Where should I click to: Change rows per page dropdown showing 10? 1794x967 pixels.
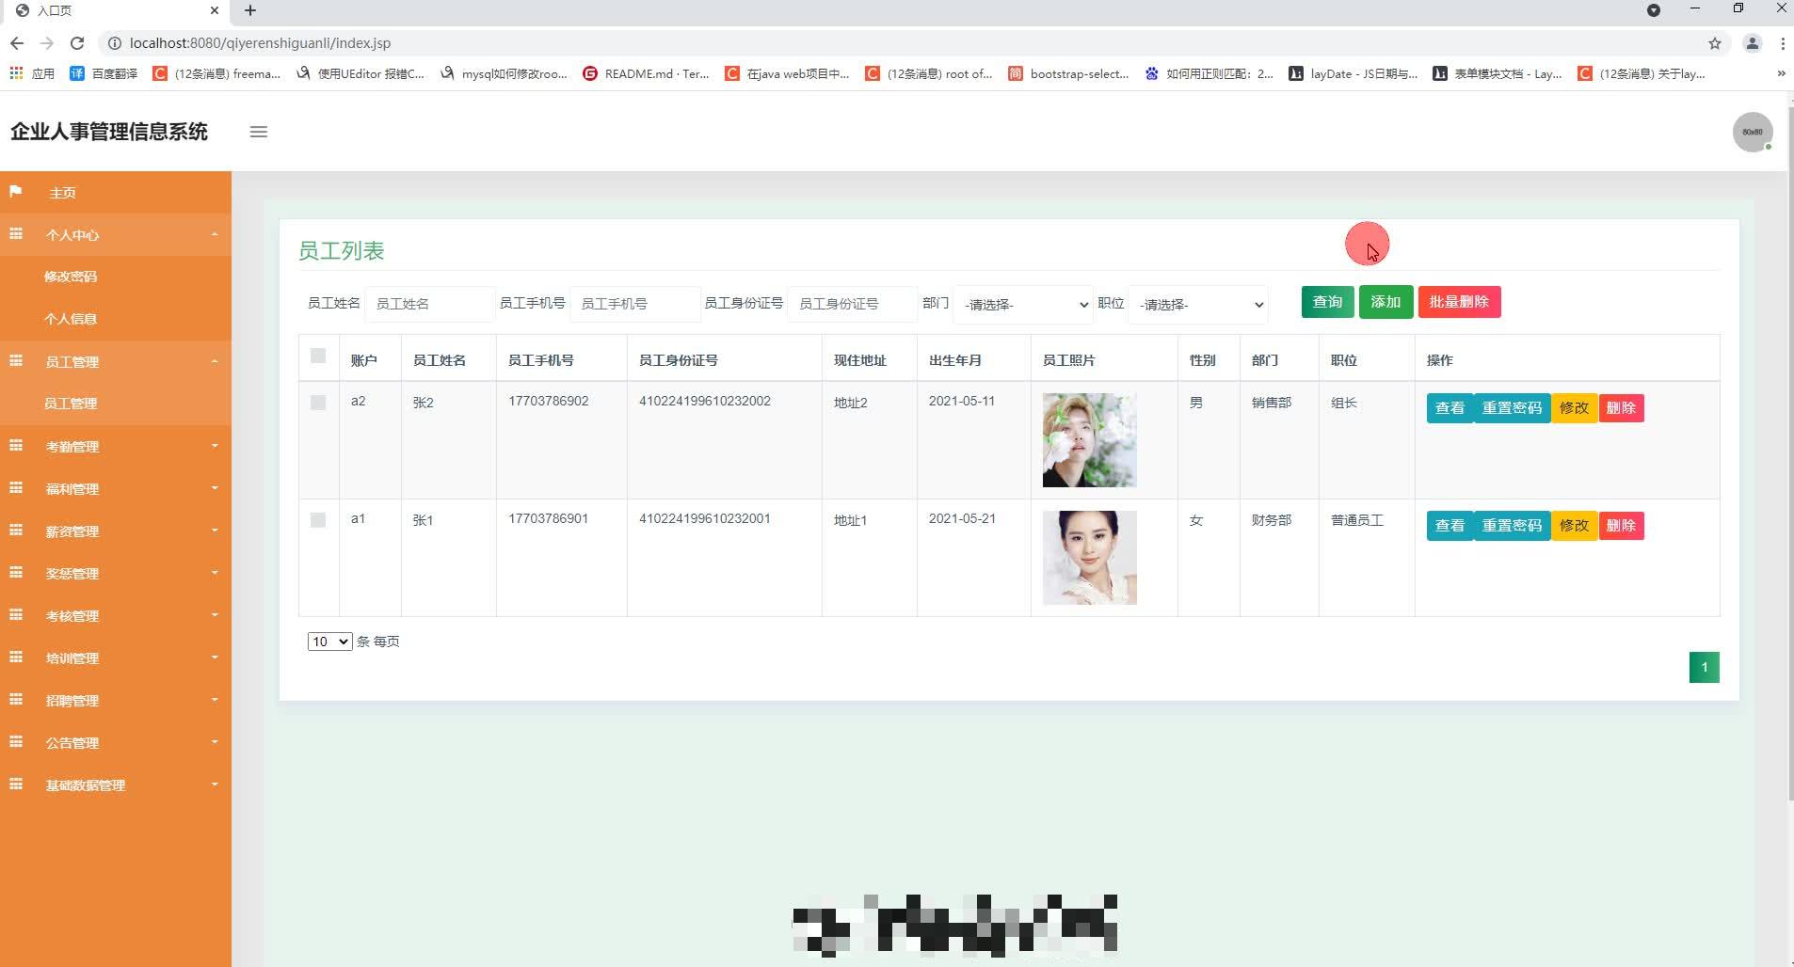tap(329, 642)
